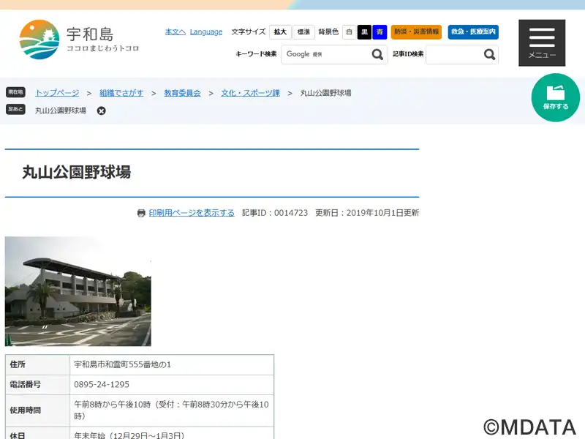Click the article ID search magnifier icon
This screenshot has width=585, height=439.
pyautogui.click(x=489, y=54)
